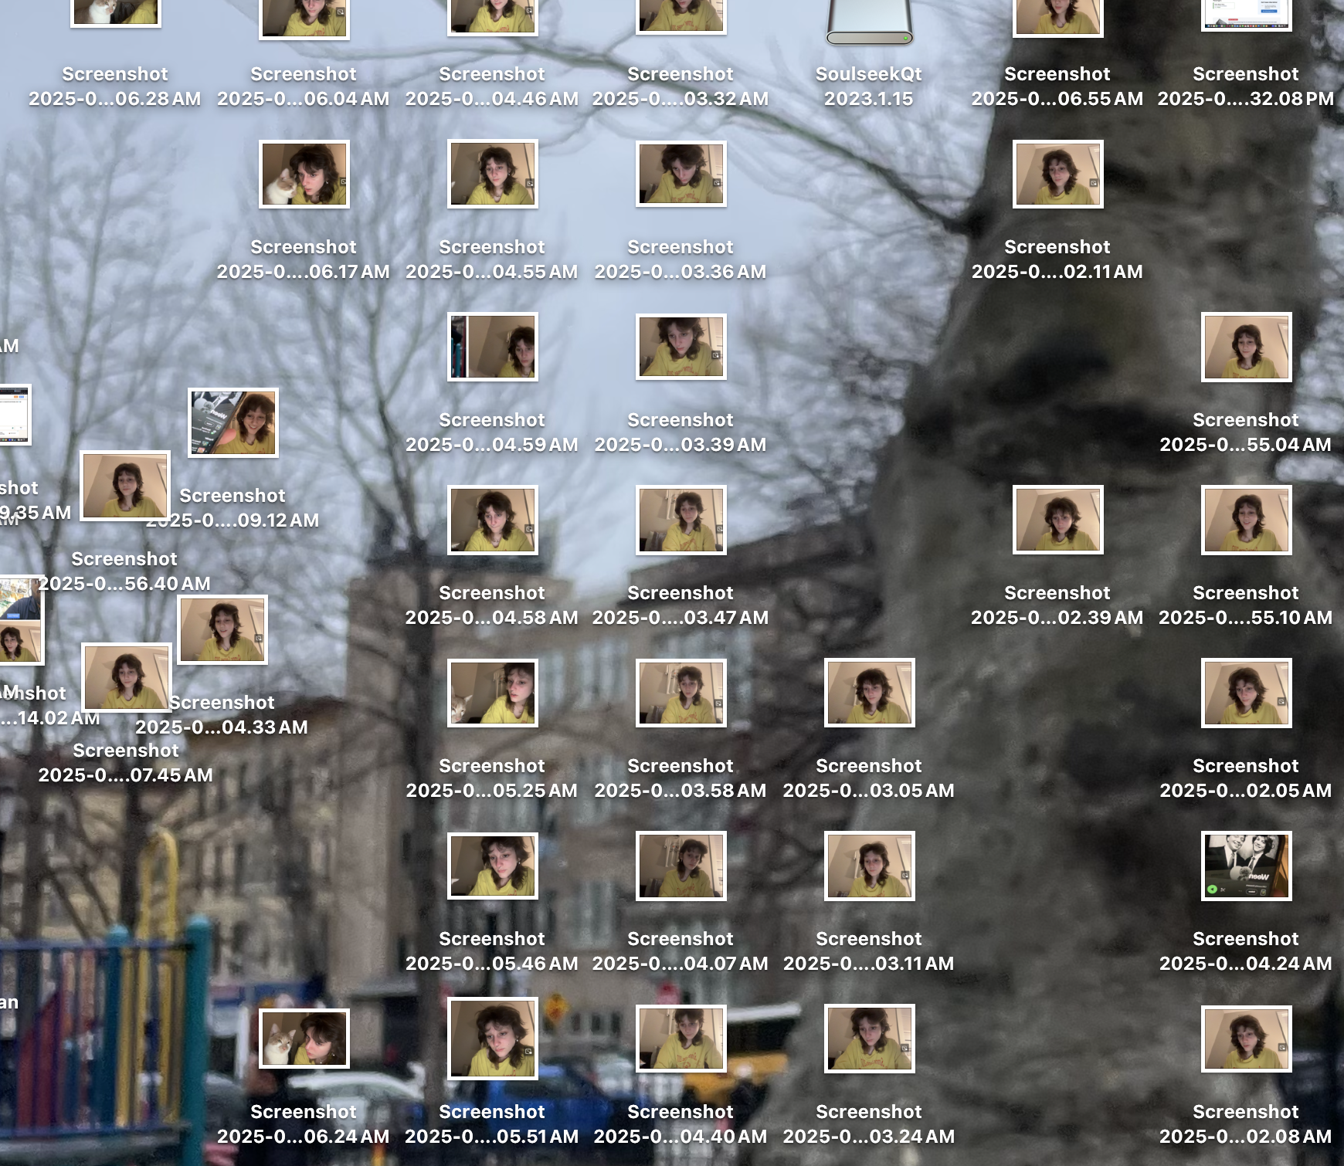Screen dimensions: 1344x1166
Task: Select the screenshot icon ending 03.36 AM
Action: pos(680,175)
